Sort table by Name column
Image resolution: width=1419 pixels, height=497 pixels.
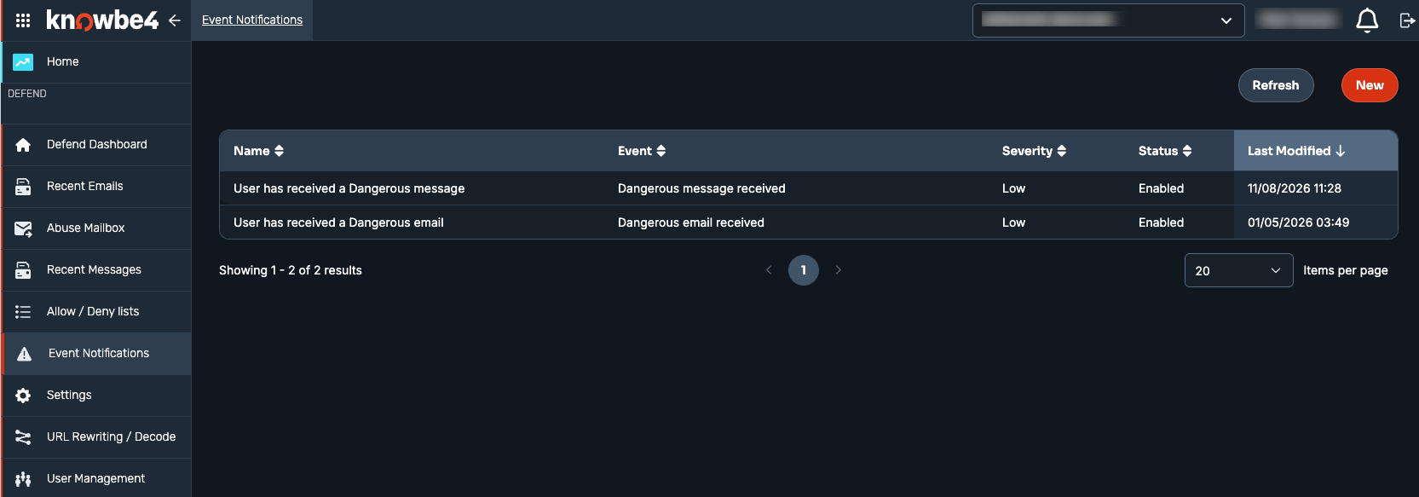pyautogui.click(x=259, y=151)
